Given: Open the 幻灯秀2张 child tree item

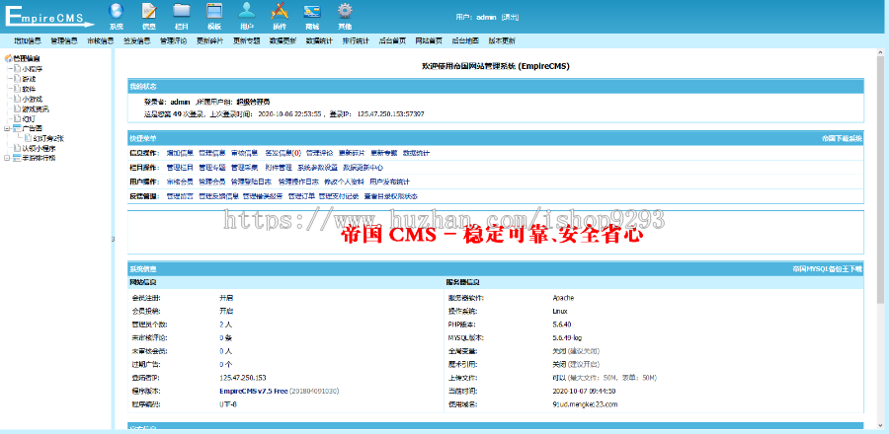Looking at the screenshot, I should coord(48,138).
